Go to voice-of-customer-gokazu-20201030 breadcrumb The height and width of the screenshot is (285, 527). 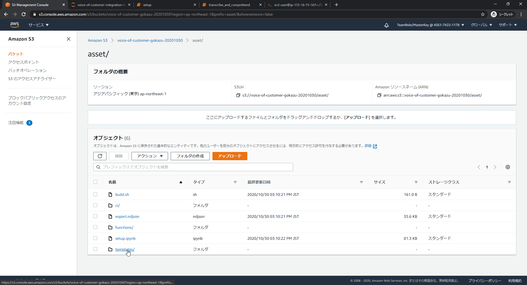pos(150,40)
